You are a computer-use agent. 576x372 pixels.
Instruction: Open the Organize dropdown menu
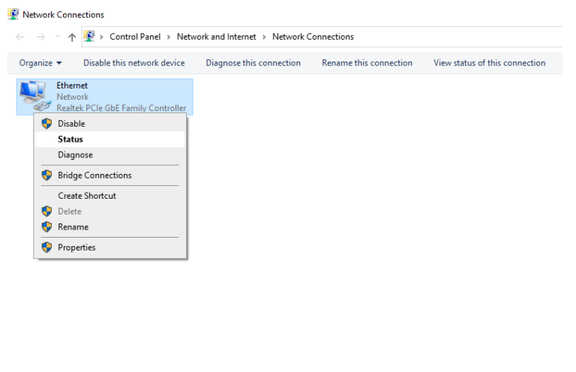(40, 63)
